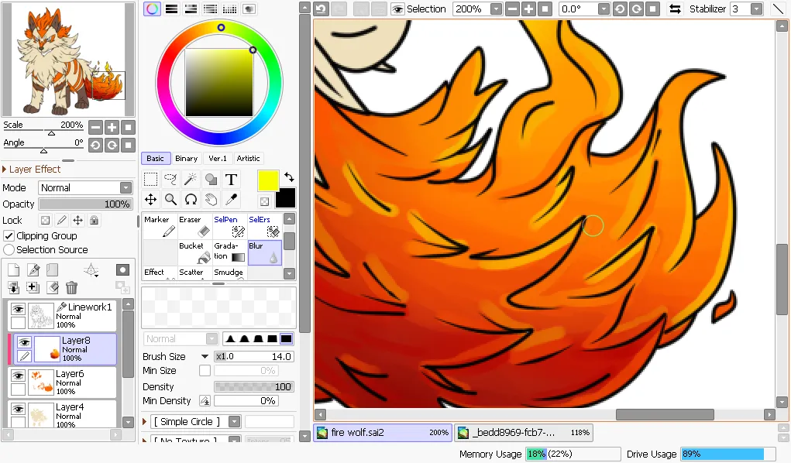Flip canvas view horizontally
791x463 pixels.
pos(675,9)
